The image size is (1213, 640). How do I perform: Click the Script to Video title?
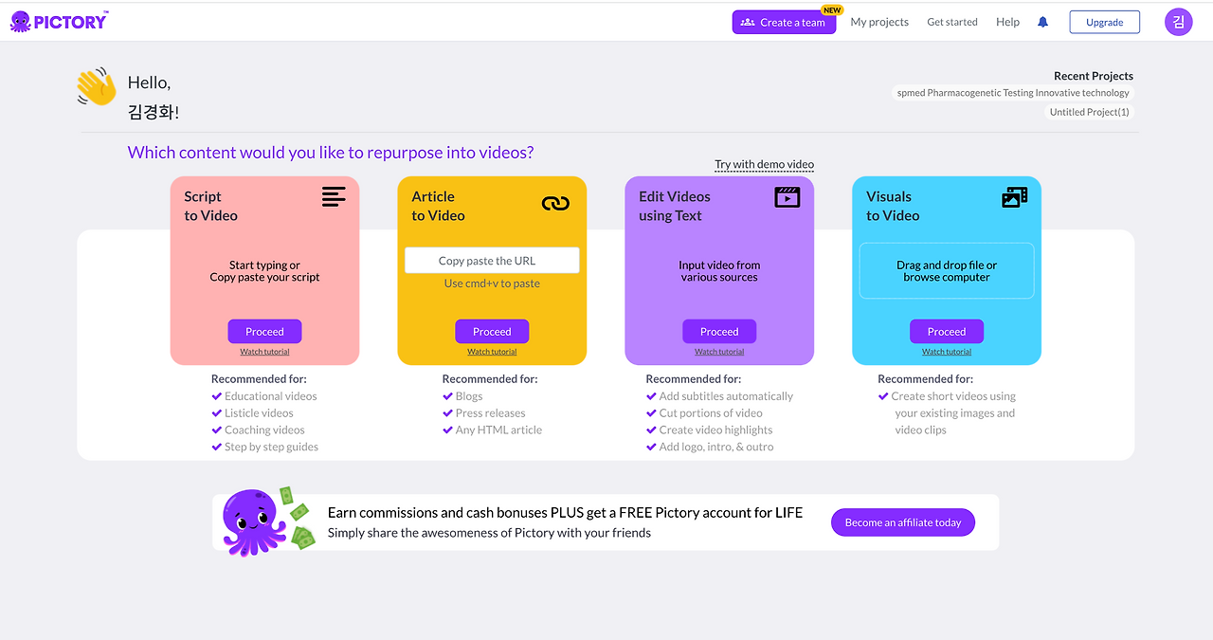211,206
